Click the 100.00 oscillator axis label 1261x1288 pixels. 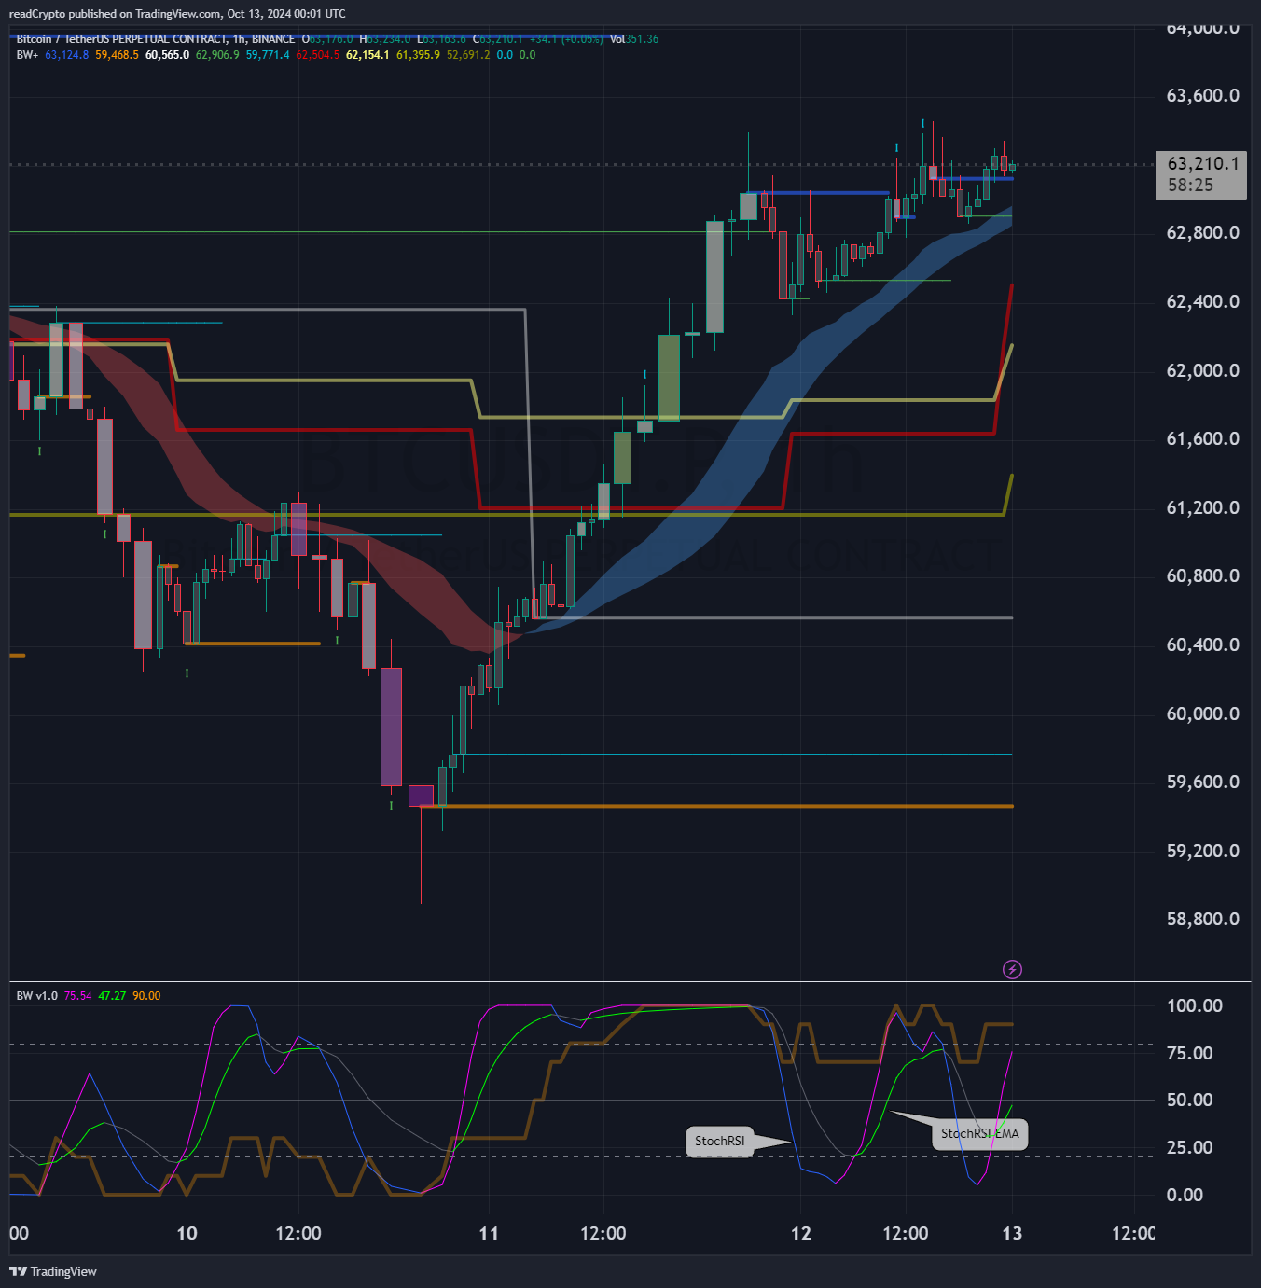tap(1195, 1006)
